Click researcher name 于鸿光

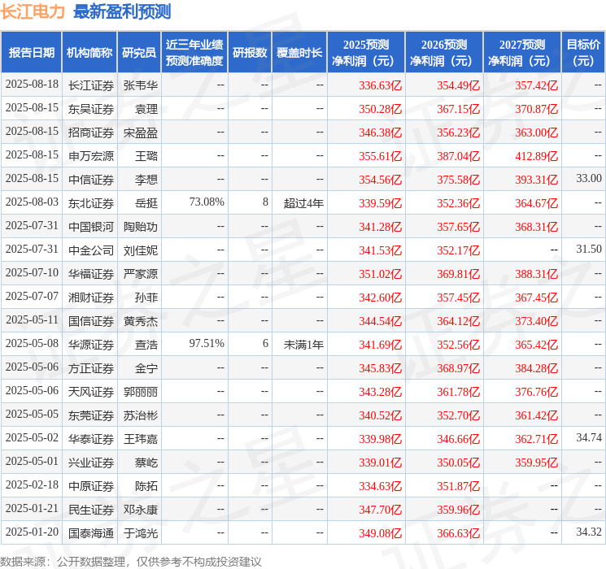(x=141, y=533)
